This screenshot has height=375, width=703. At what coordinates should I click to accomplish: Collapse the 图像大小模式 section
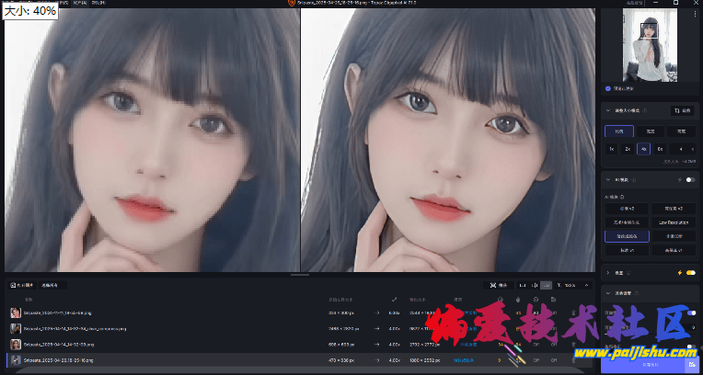click(607, 110)
